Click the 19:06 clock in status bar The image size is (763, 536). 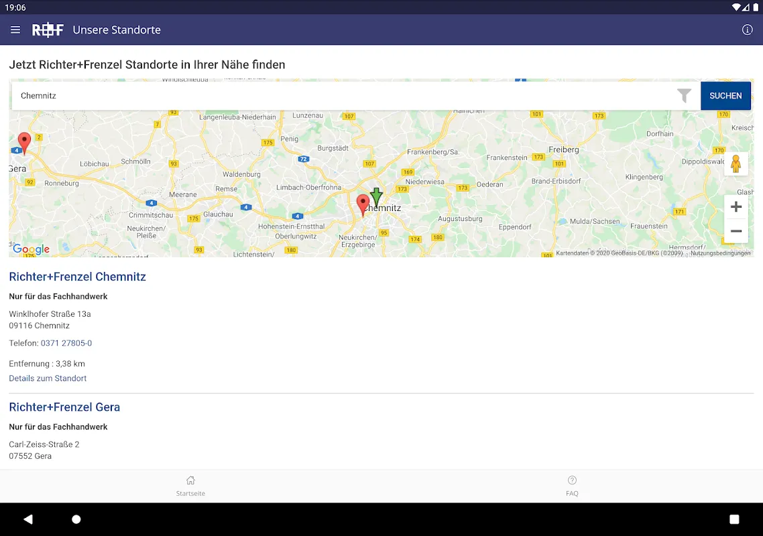(15, 7)
